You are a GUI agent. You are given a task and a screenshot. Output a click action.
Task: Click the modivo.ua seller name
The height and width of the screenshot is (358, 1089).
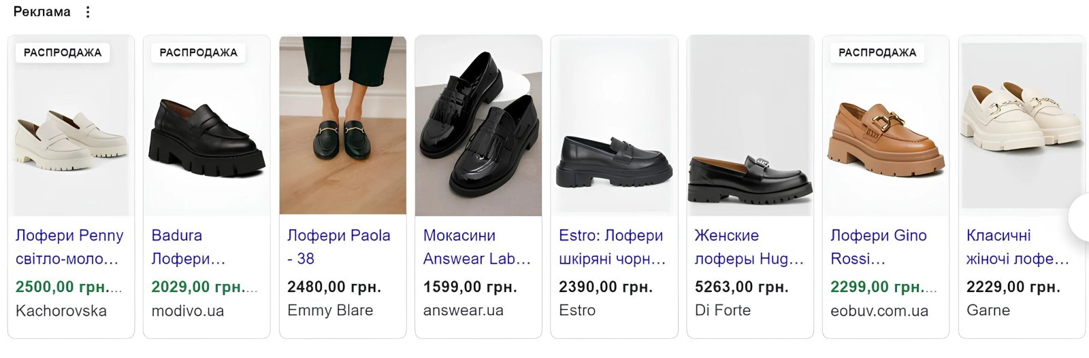tap(188, 311)
